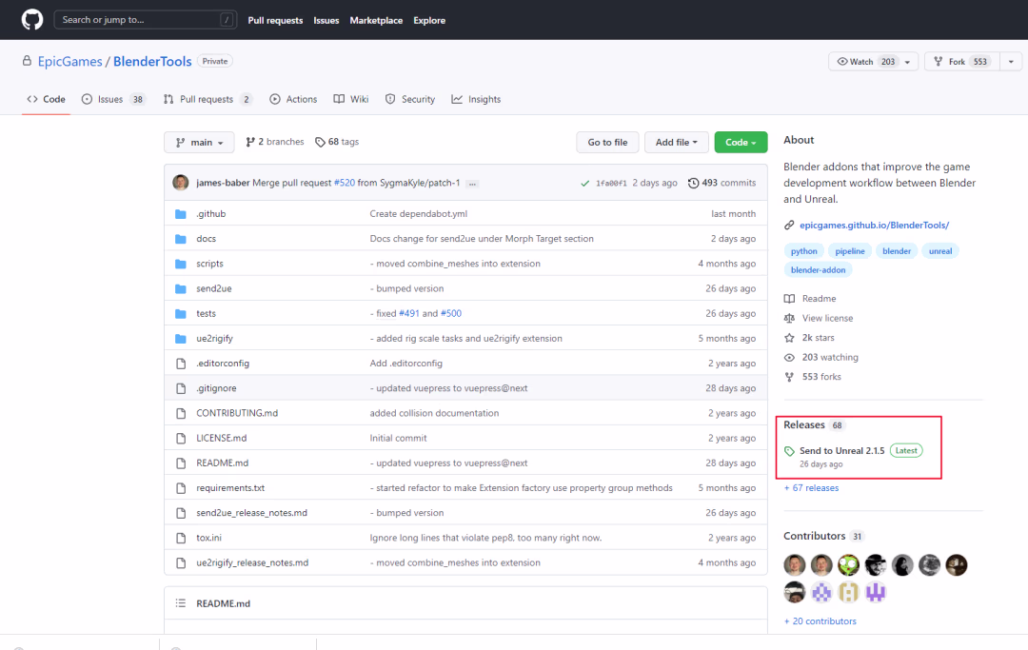Expand the commit message ellipsis

tap(472, 184)
